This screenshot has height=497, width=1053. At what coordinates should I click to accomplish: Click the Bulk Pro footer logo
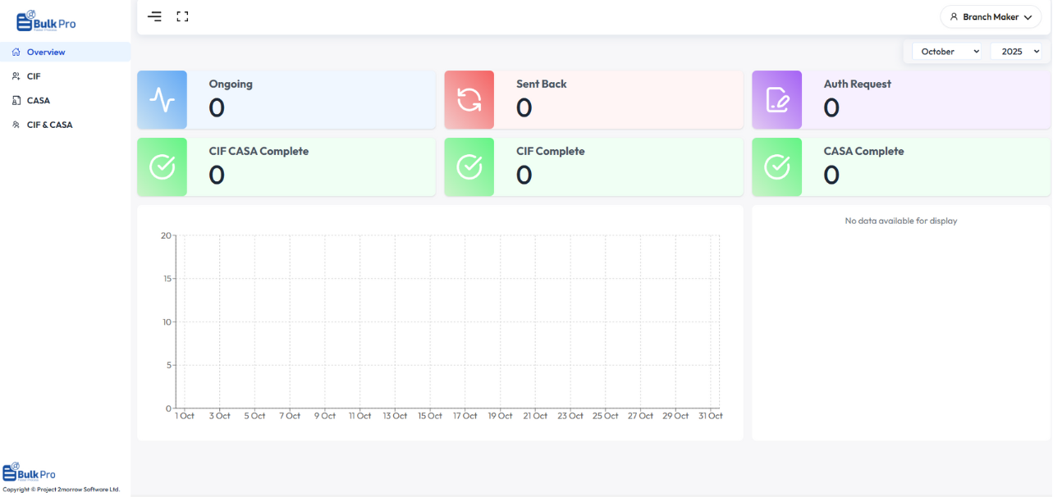pyautogui.click(x=30, y=473)
